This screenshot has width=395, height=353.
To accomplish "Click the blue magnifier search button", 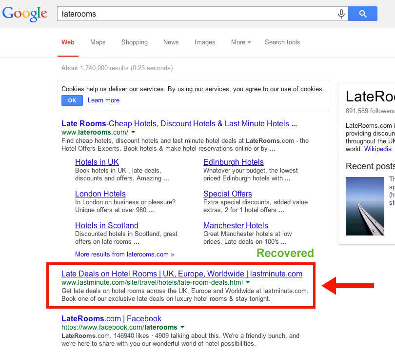I will coord(363,14).
